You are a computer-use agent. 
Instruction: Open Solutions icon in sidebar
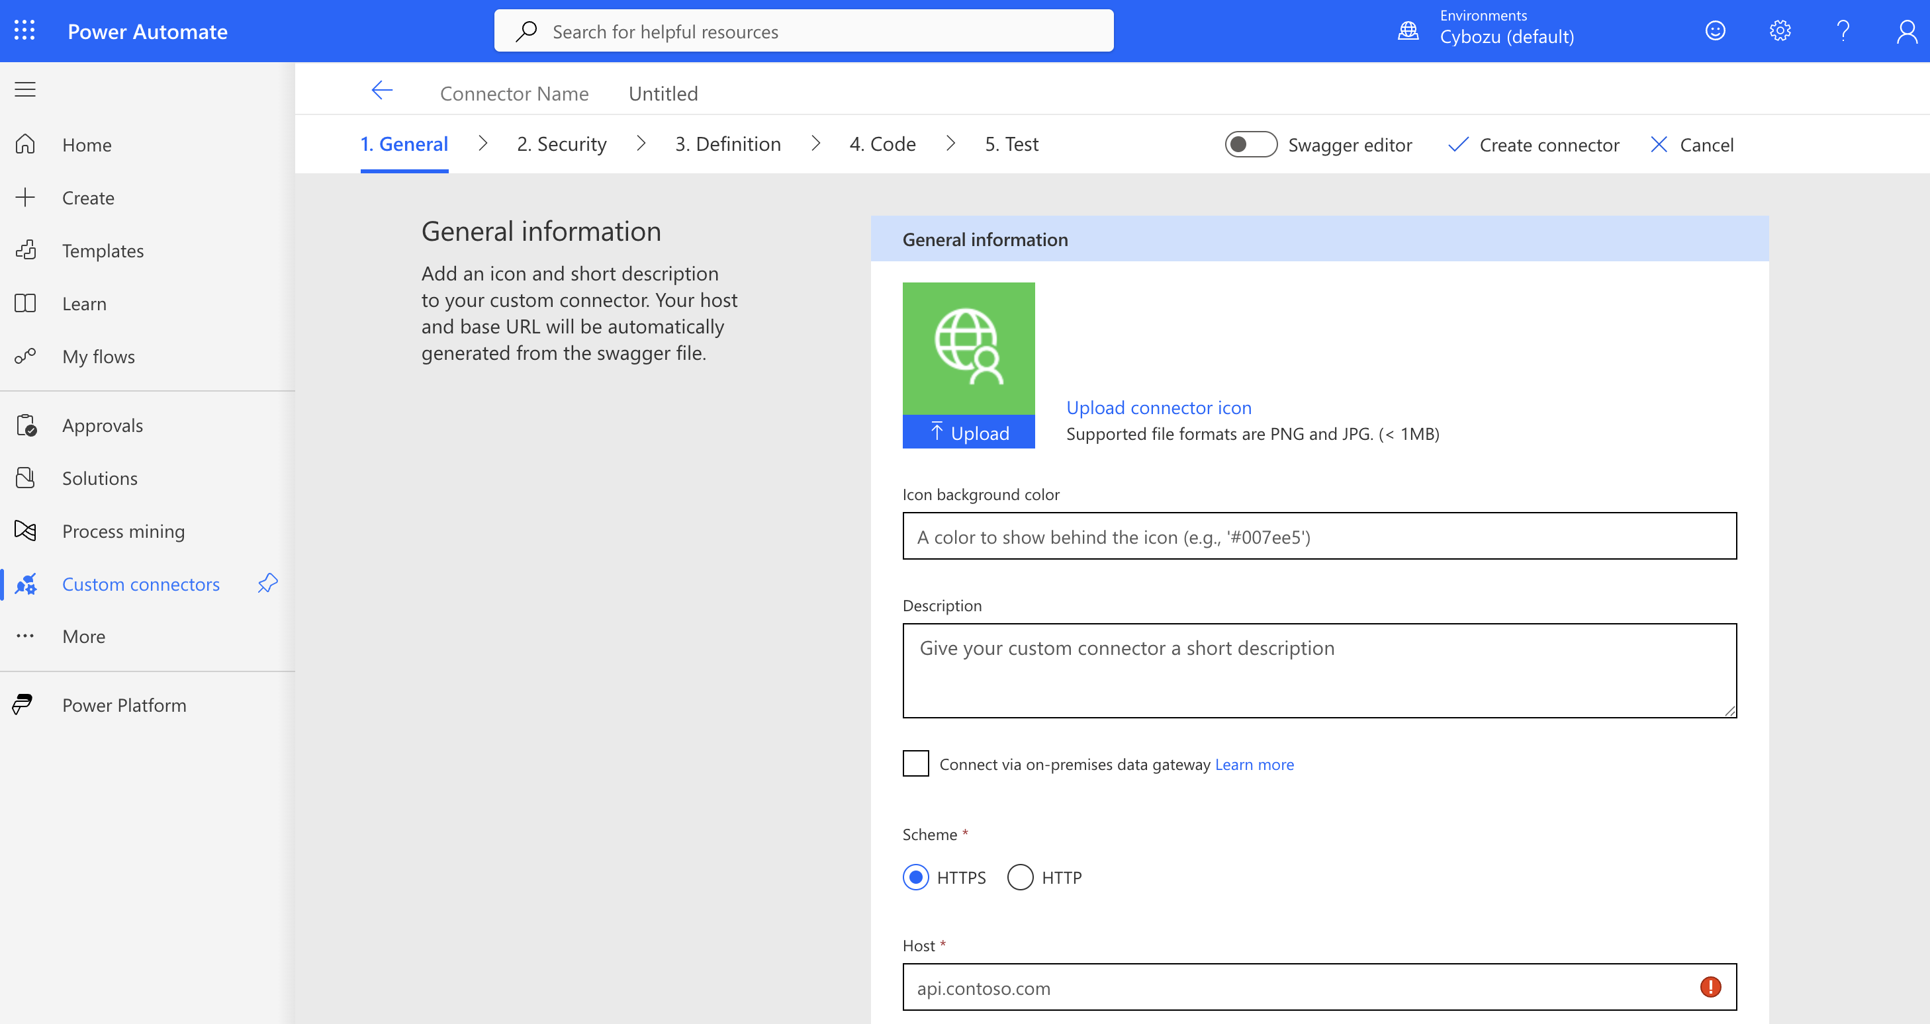point(24,478)
